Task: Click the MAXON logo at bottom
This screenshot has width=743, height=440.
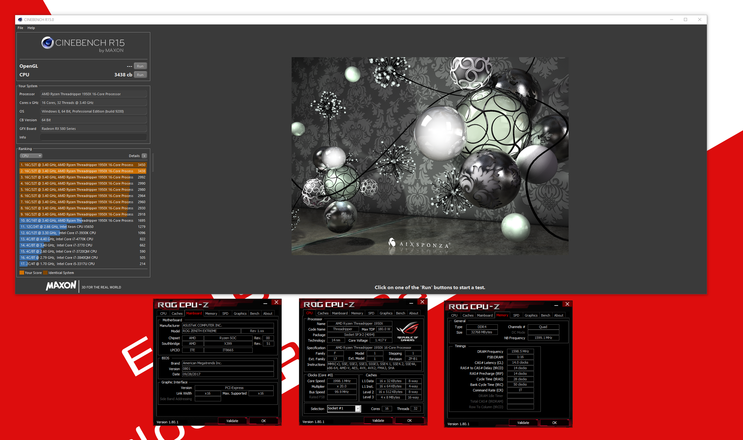Action: 61,285
